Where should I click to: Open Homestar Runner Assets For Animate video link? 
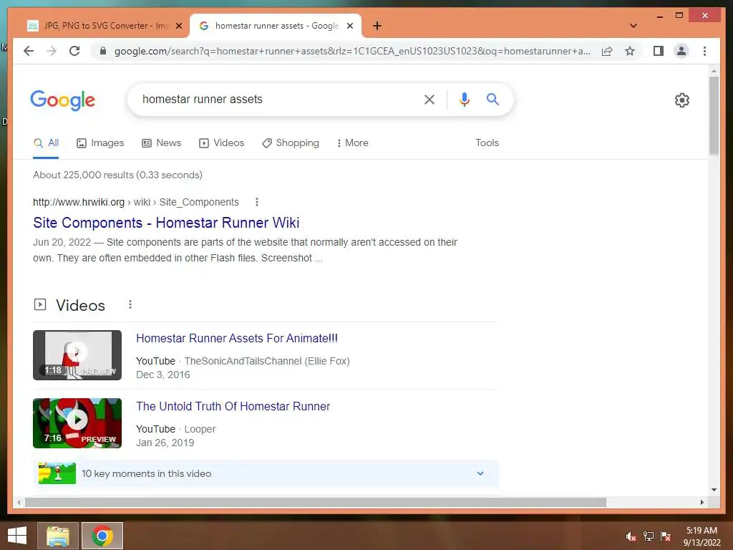(x=236, y=338)
